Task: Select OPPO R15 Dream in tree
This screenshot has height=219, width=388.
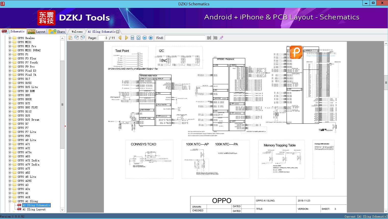Action: tap(28, 120)
